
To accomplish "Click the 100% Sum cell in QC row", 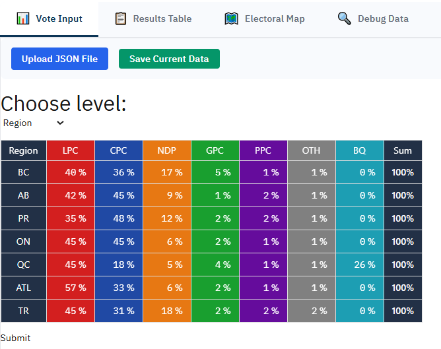I will tap(403, 265).
